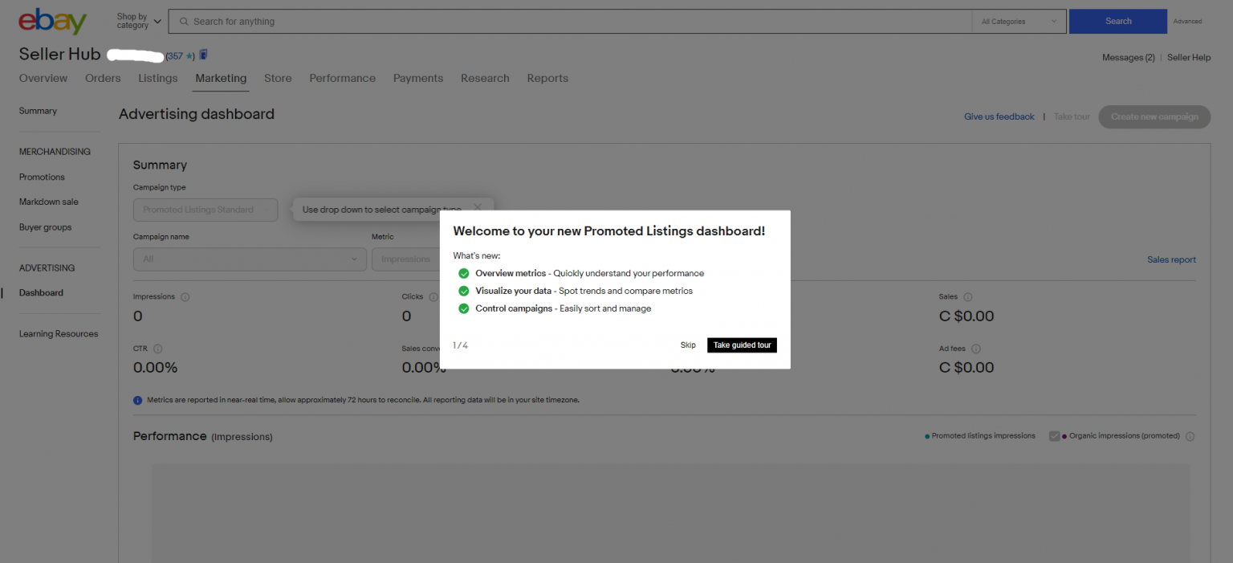Open Learning Resources in the sidebar
This screenshot has width=1233, height=563.
(59, 334)
